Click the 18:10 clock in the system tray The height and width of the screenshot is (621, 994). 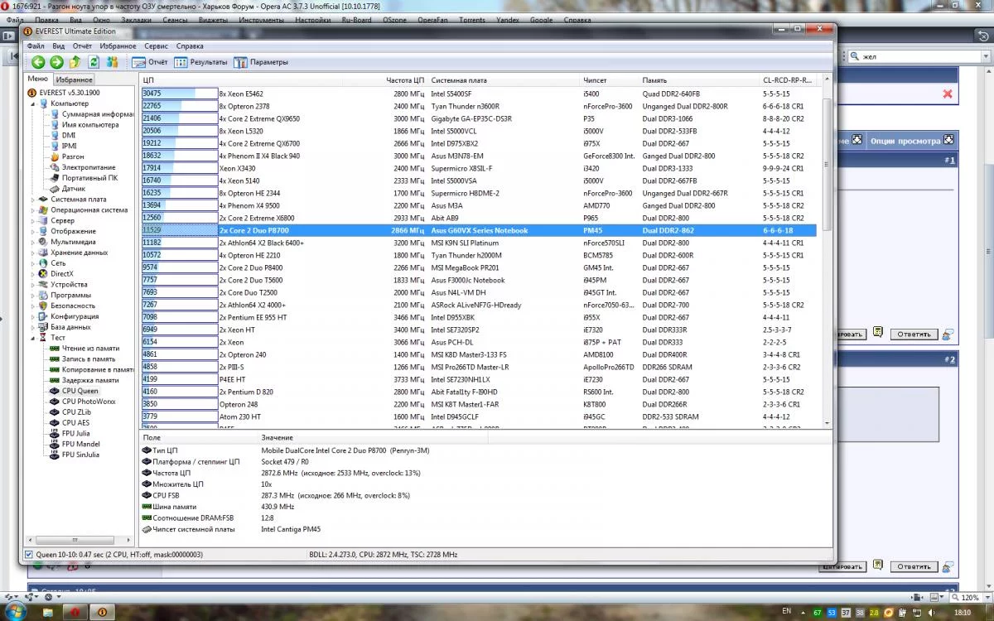(x=962, y=612)
